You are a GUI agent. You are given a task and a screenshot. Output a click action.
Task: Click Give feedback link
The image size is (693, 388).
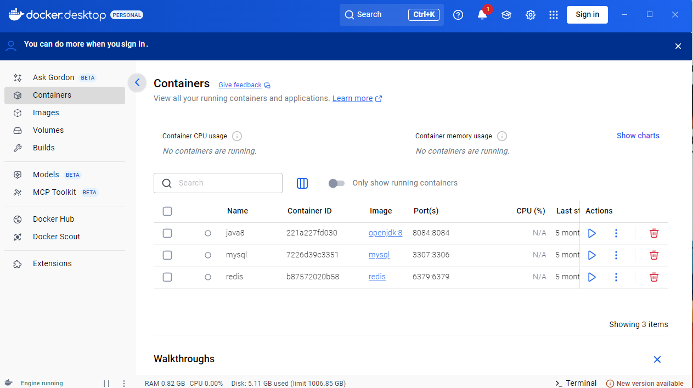240,85
